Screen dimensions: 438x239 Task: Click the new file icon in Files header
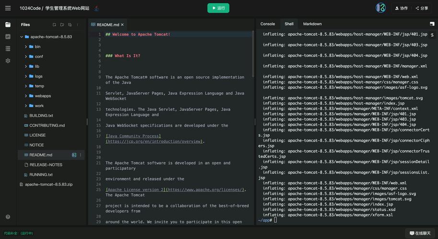pos(54,24)
